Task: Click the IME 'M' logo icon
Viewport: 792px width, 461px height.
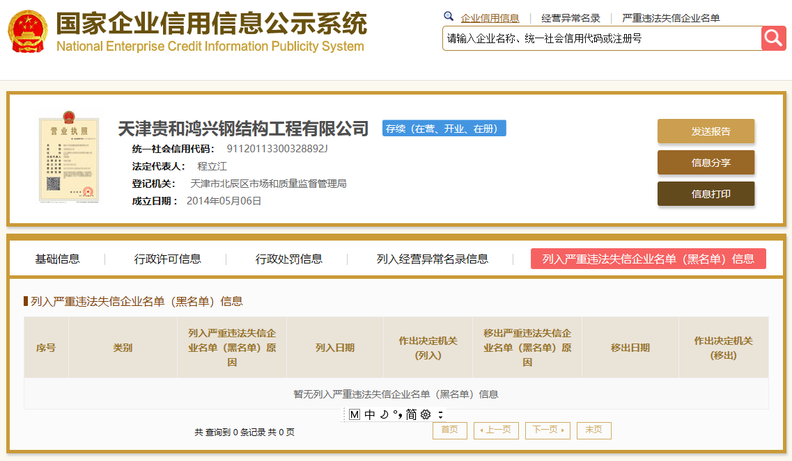Action: pos(354,414)
